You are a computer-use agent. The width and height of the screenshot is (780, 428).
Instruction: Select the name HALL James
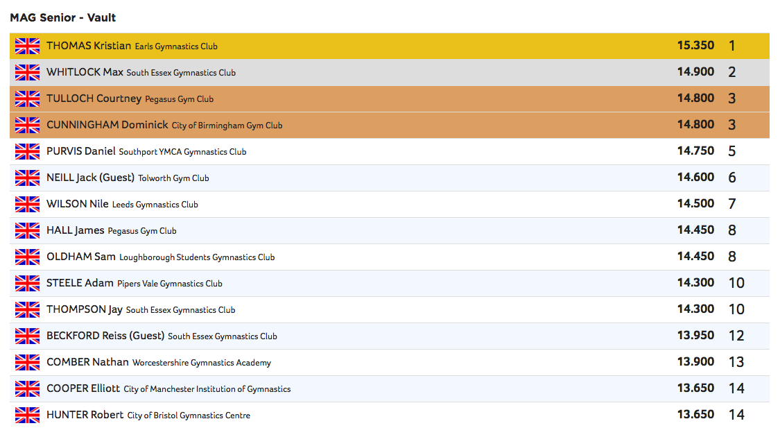(75, 230)
